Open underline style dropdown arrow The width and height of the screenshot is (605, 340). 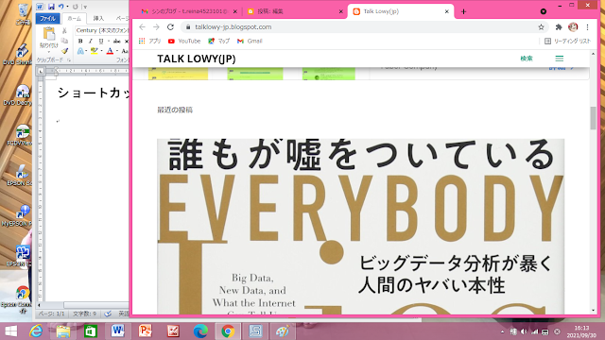[109, 42]
